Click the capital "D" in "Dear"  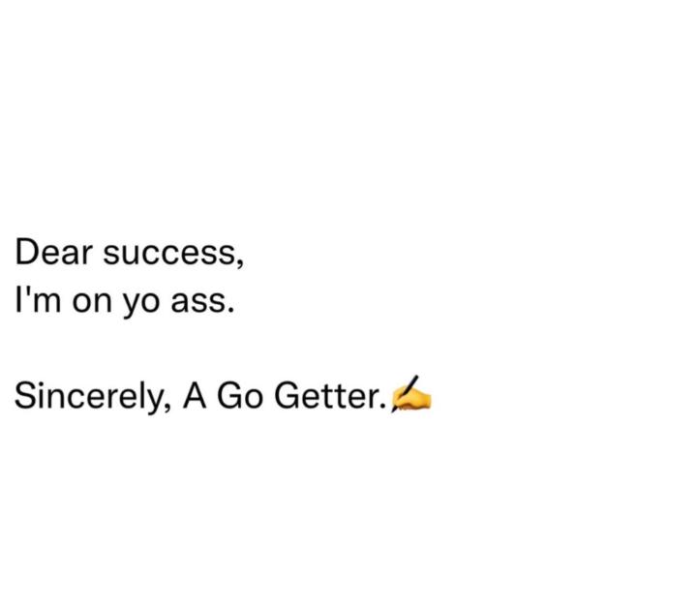click(x=26, y=253)
